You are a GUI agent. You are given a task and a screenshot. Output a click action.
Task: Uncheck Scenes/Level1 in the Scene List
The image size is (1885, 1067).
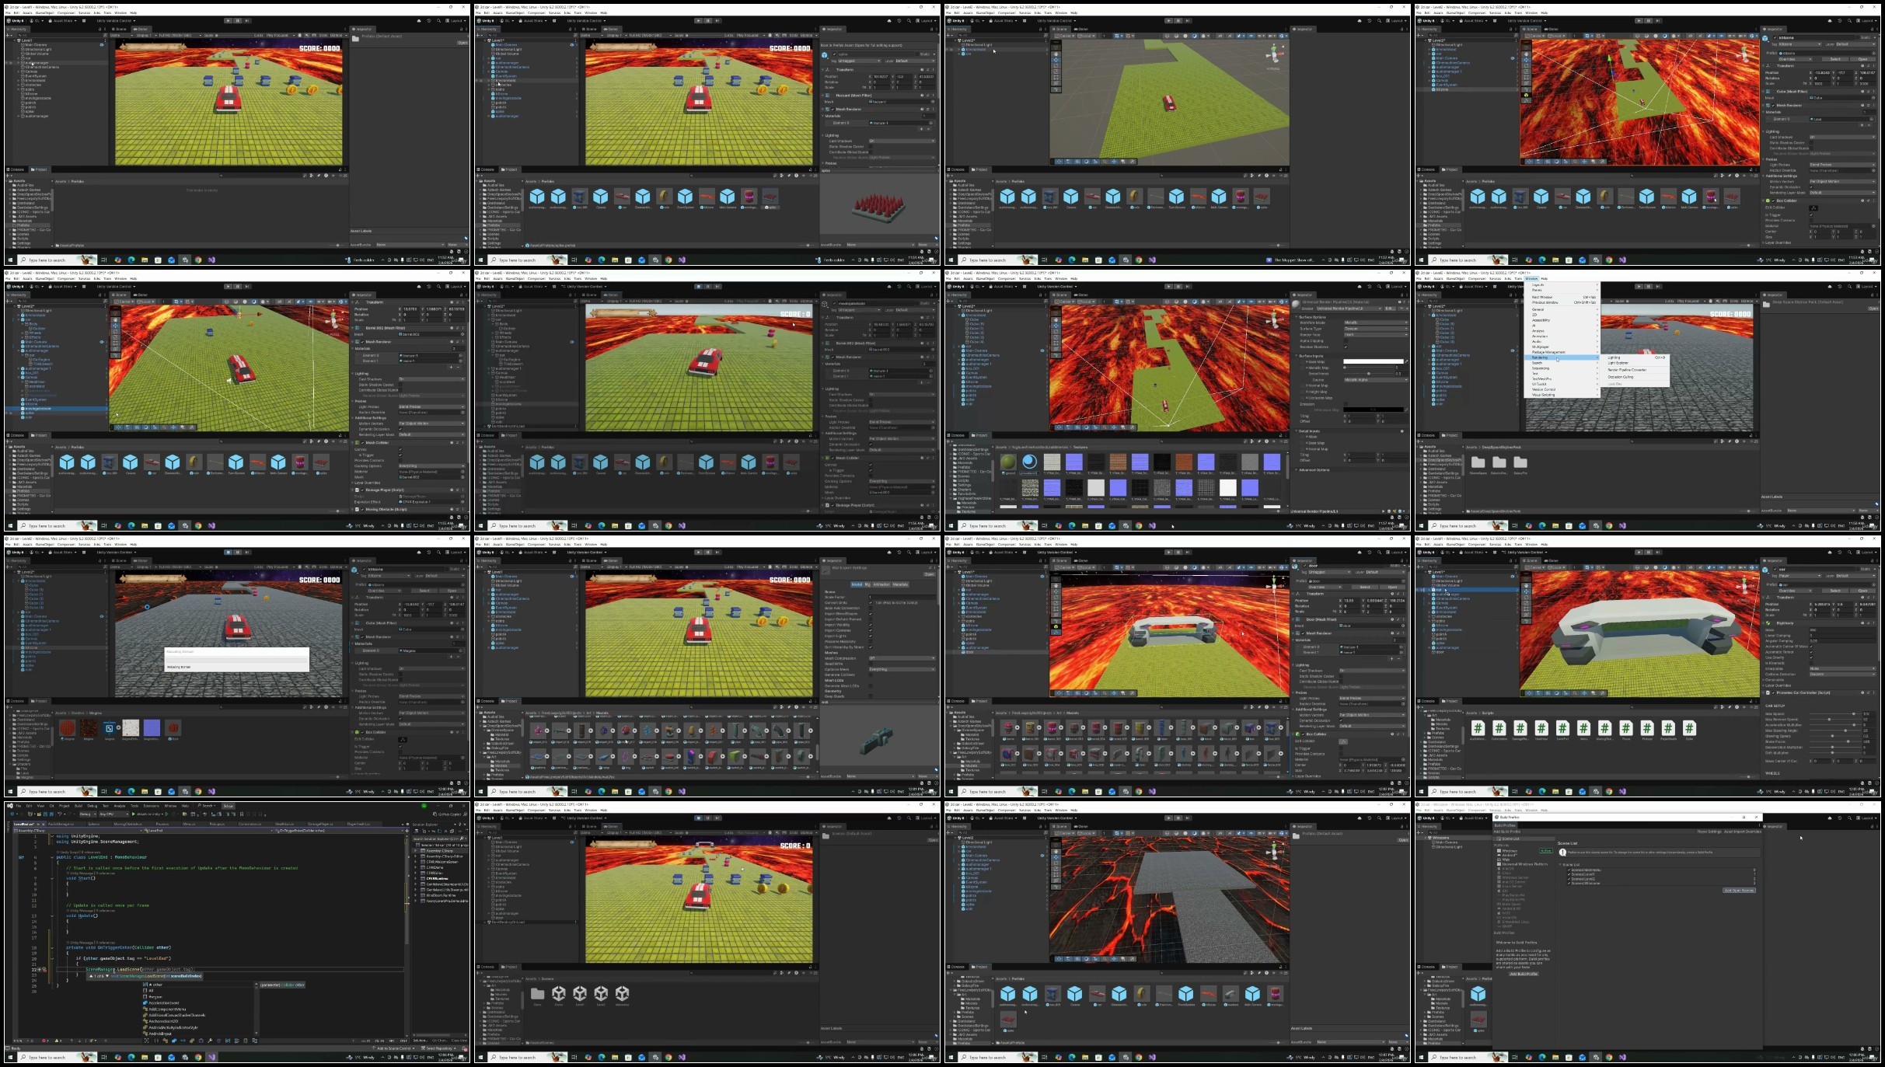[1569, 874]
